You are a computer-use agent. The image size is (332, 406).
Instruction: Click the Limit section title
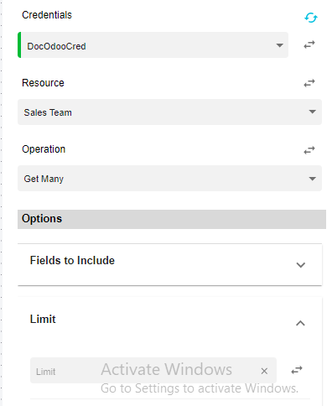[x=43, y=319]
